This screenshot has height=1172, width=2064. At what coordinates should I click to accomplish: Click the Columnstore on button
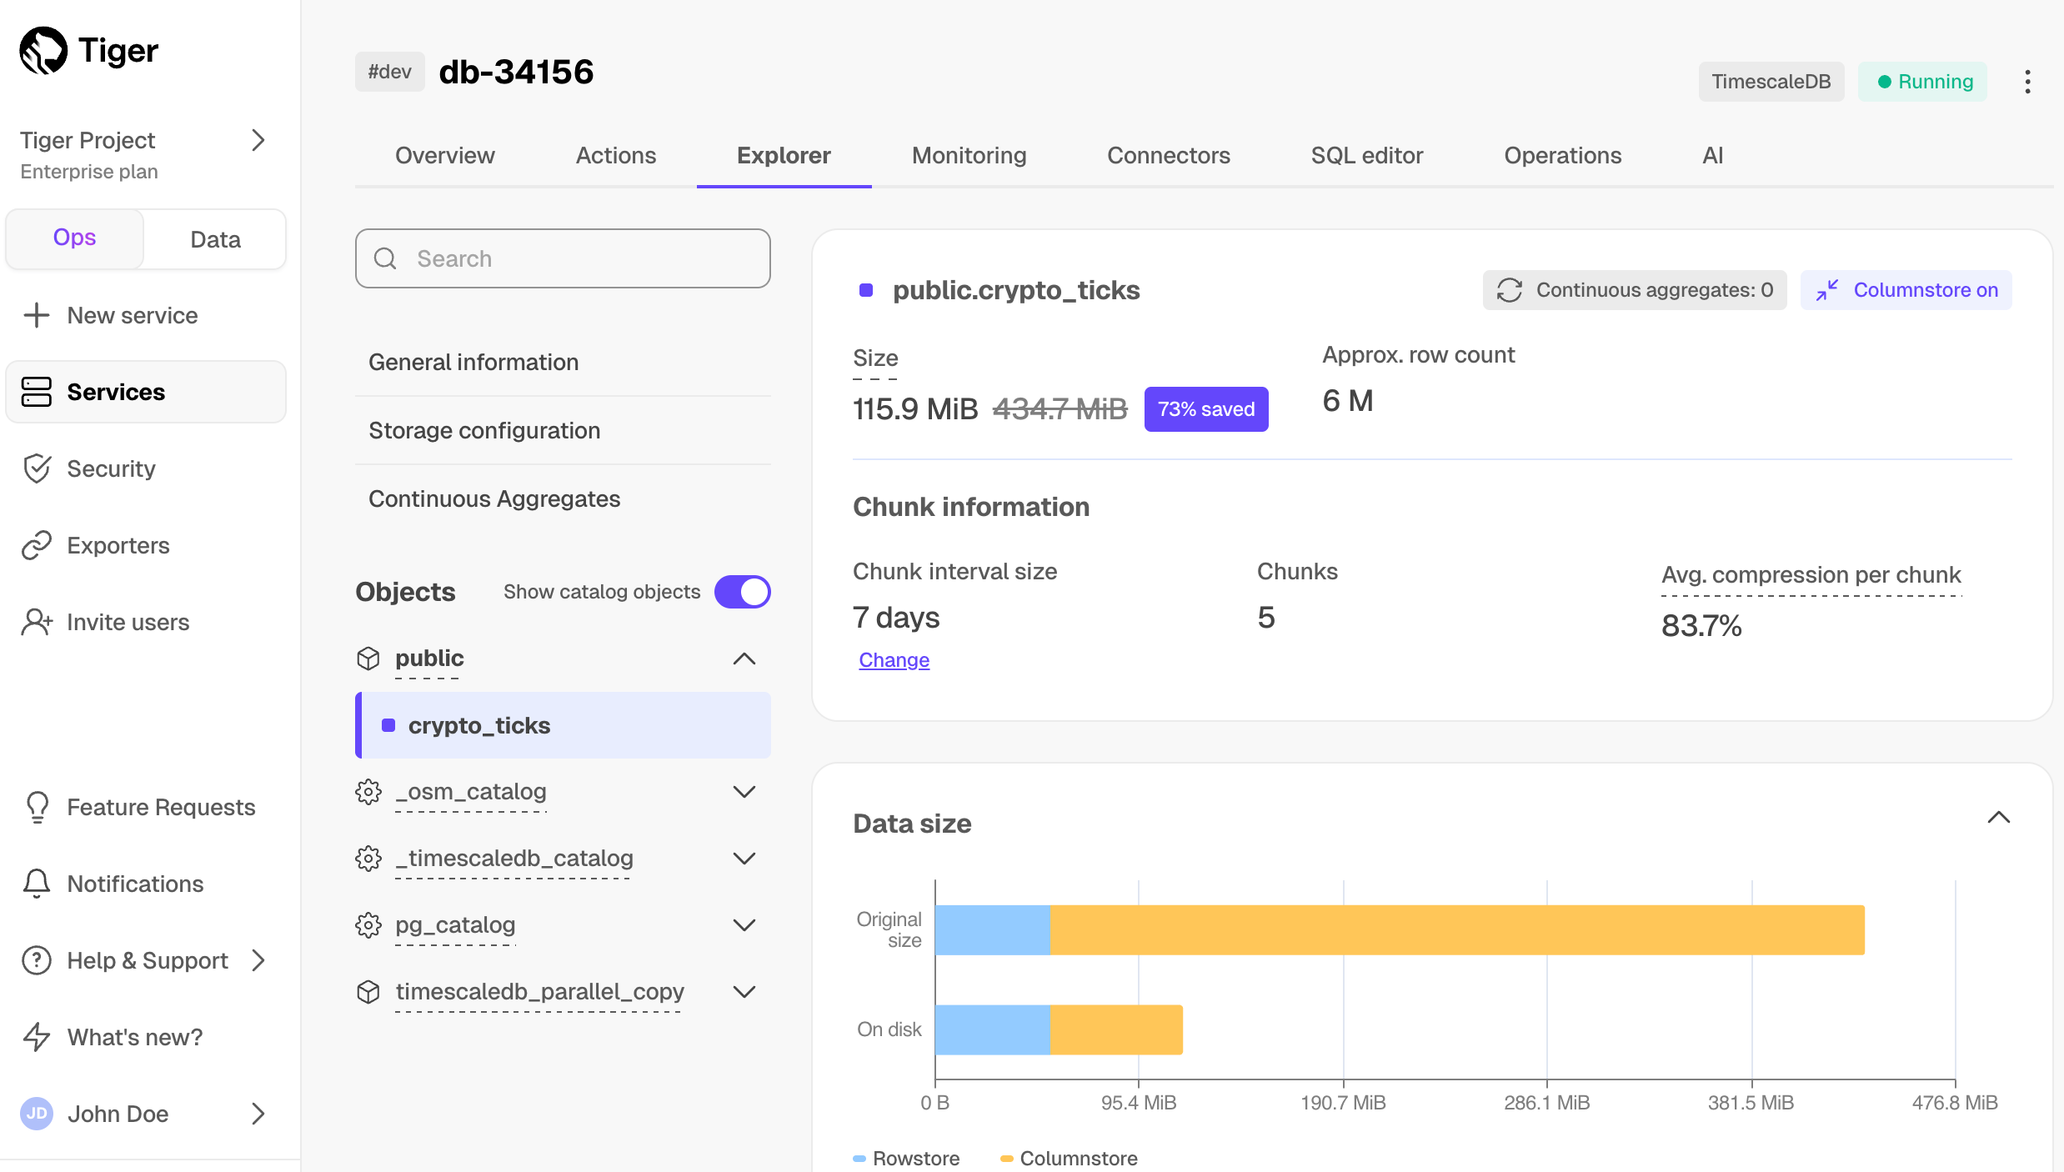tap(1906, 290)
